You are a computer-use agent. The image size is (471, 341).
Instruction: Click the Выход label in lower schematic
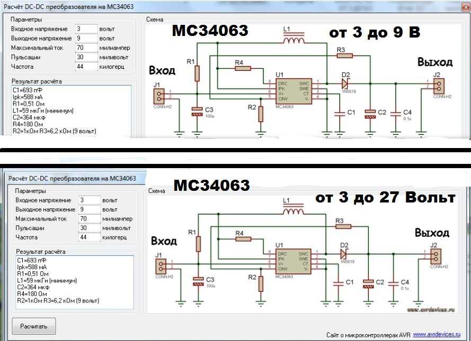(x=432, y=233)
